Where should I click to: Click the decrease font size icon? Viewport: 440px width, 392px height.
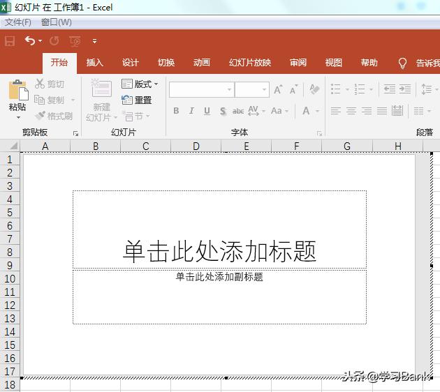click(x=294, y=90)
